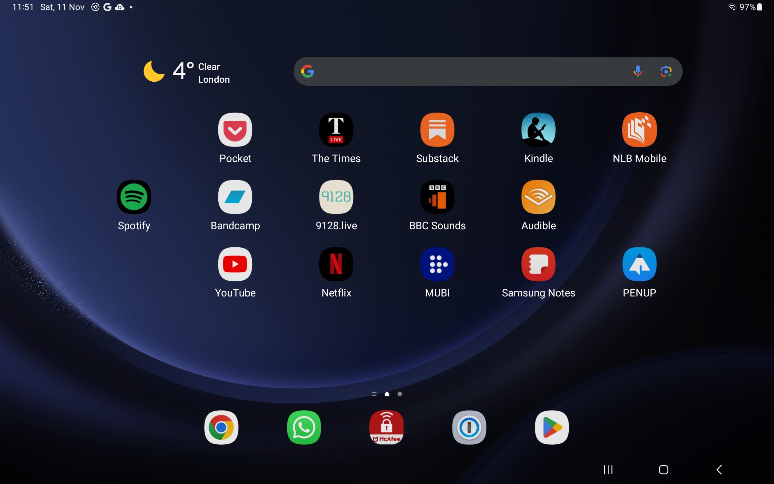Tap the recent apps navigation button
Image resolution: width=774 pixels, height=484 pixels.
(608, 470)
